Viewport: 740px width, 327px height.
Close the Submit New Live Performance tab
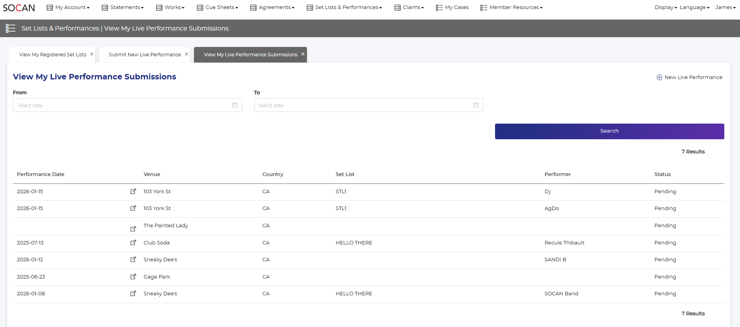coord(187,54)
